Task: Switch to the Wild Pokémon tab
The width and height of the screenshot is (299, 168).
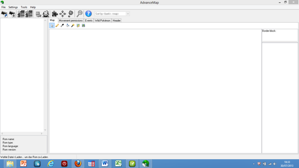Action: [103, 21]
